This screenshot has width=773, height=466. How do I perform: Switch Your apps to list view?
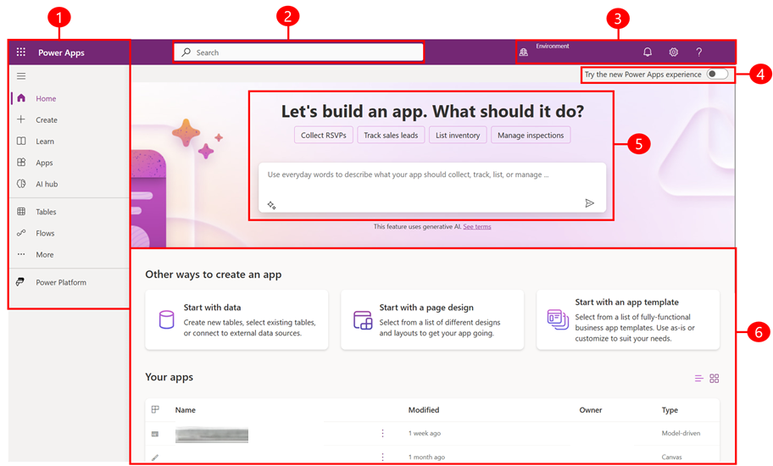pos(698,379)
